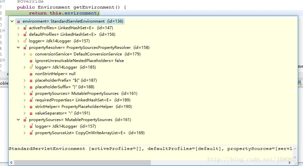The height and width of the screenshot is (166, 303).
Task: Collapse the top-level propertySources MutablePropertySources node
Action: pyautogui.click(x=18, y=119)
